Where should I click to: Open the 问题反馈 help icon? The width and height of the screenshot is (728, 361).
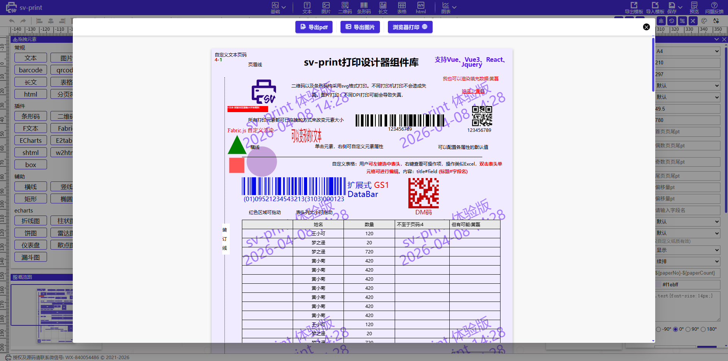714,7
